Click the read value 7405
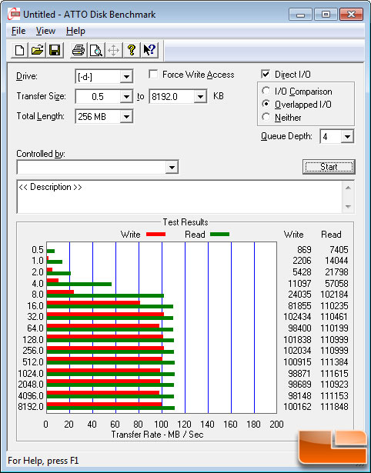The height and width of the screenshot is (473, 371). (339, 250)
